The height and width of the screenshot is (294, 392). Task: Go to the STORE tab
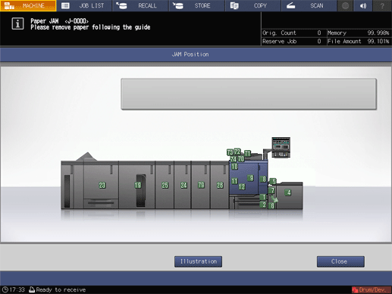click(x=197, y=5)
